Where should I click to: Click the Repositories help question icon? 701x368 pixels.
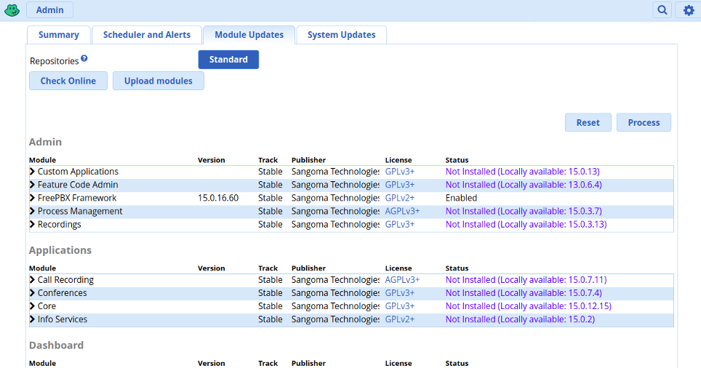click(84, 59)
